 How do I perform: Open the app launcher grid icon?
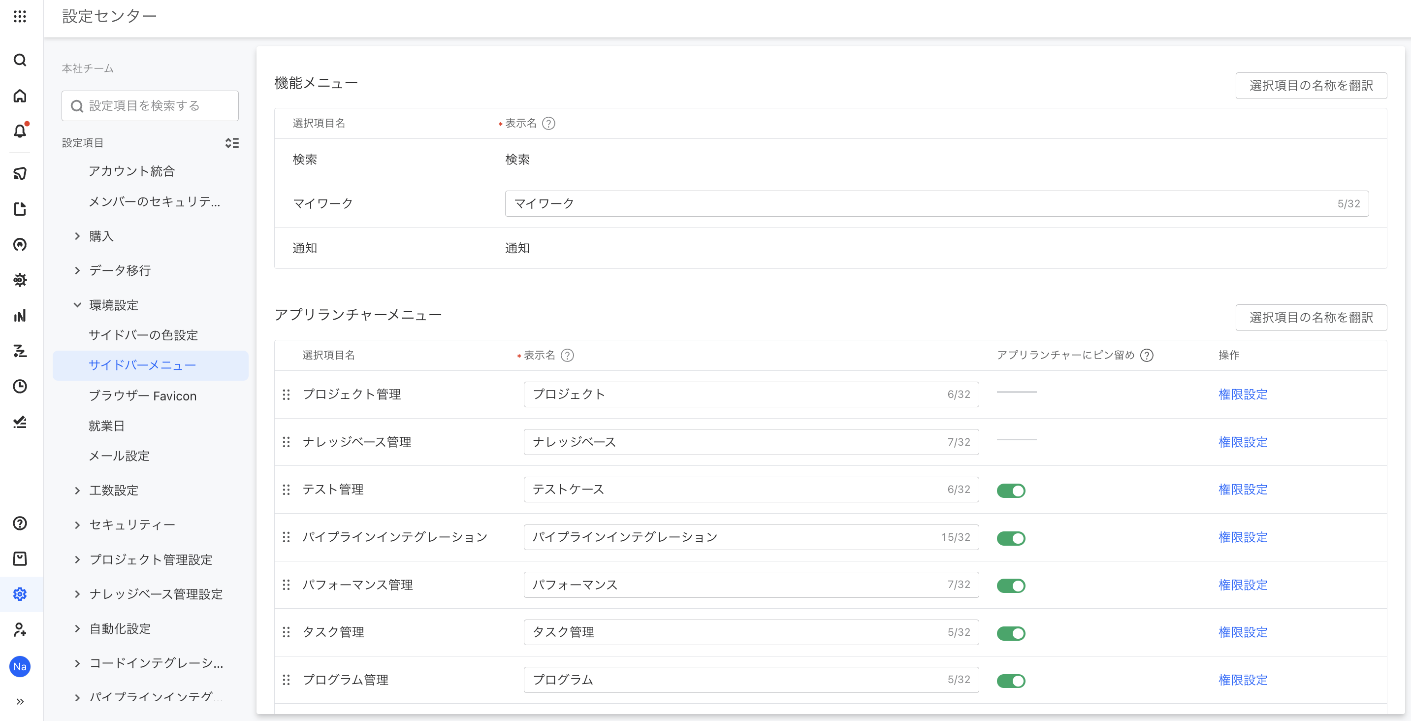[x=20, y=16]
